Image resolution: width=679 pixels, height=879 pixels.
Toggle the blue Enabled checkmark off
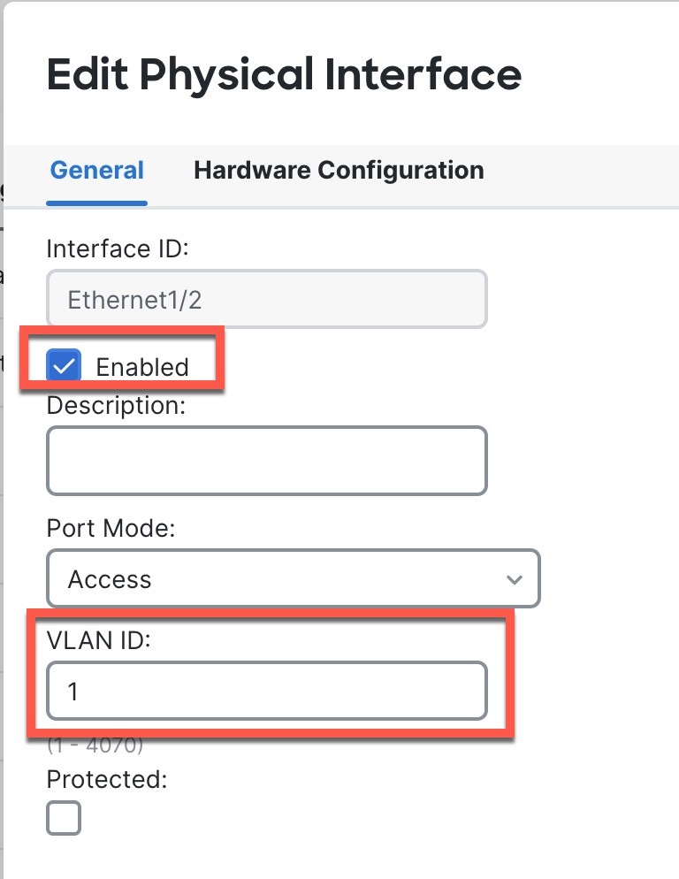pos(62,365)
